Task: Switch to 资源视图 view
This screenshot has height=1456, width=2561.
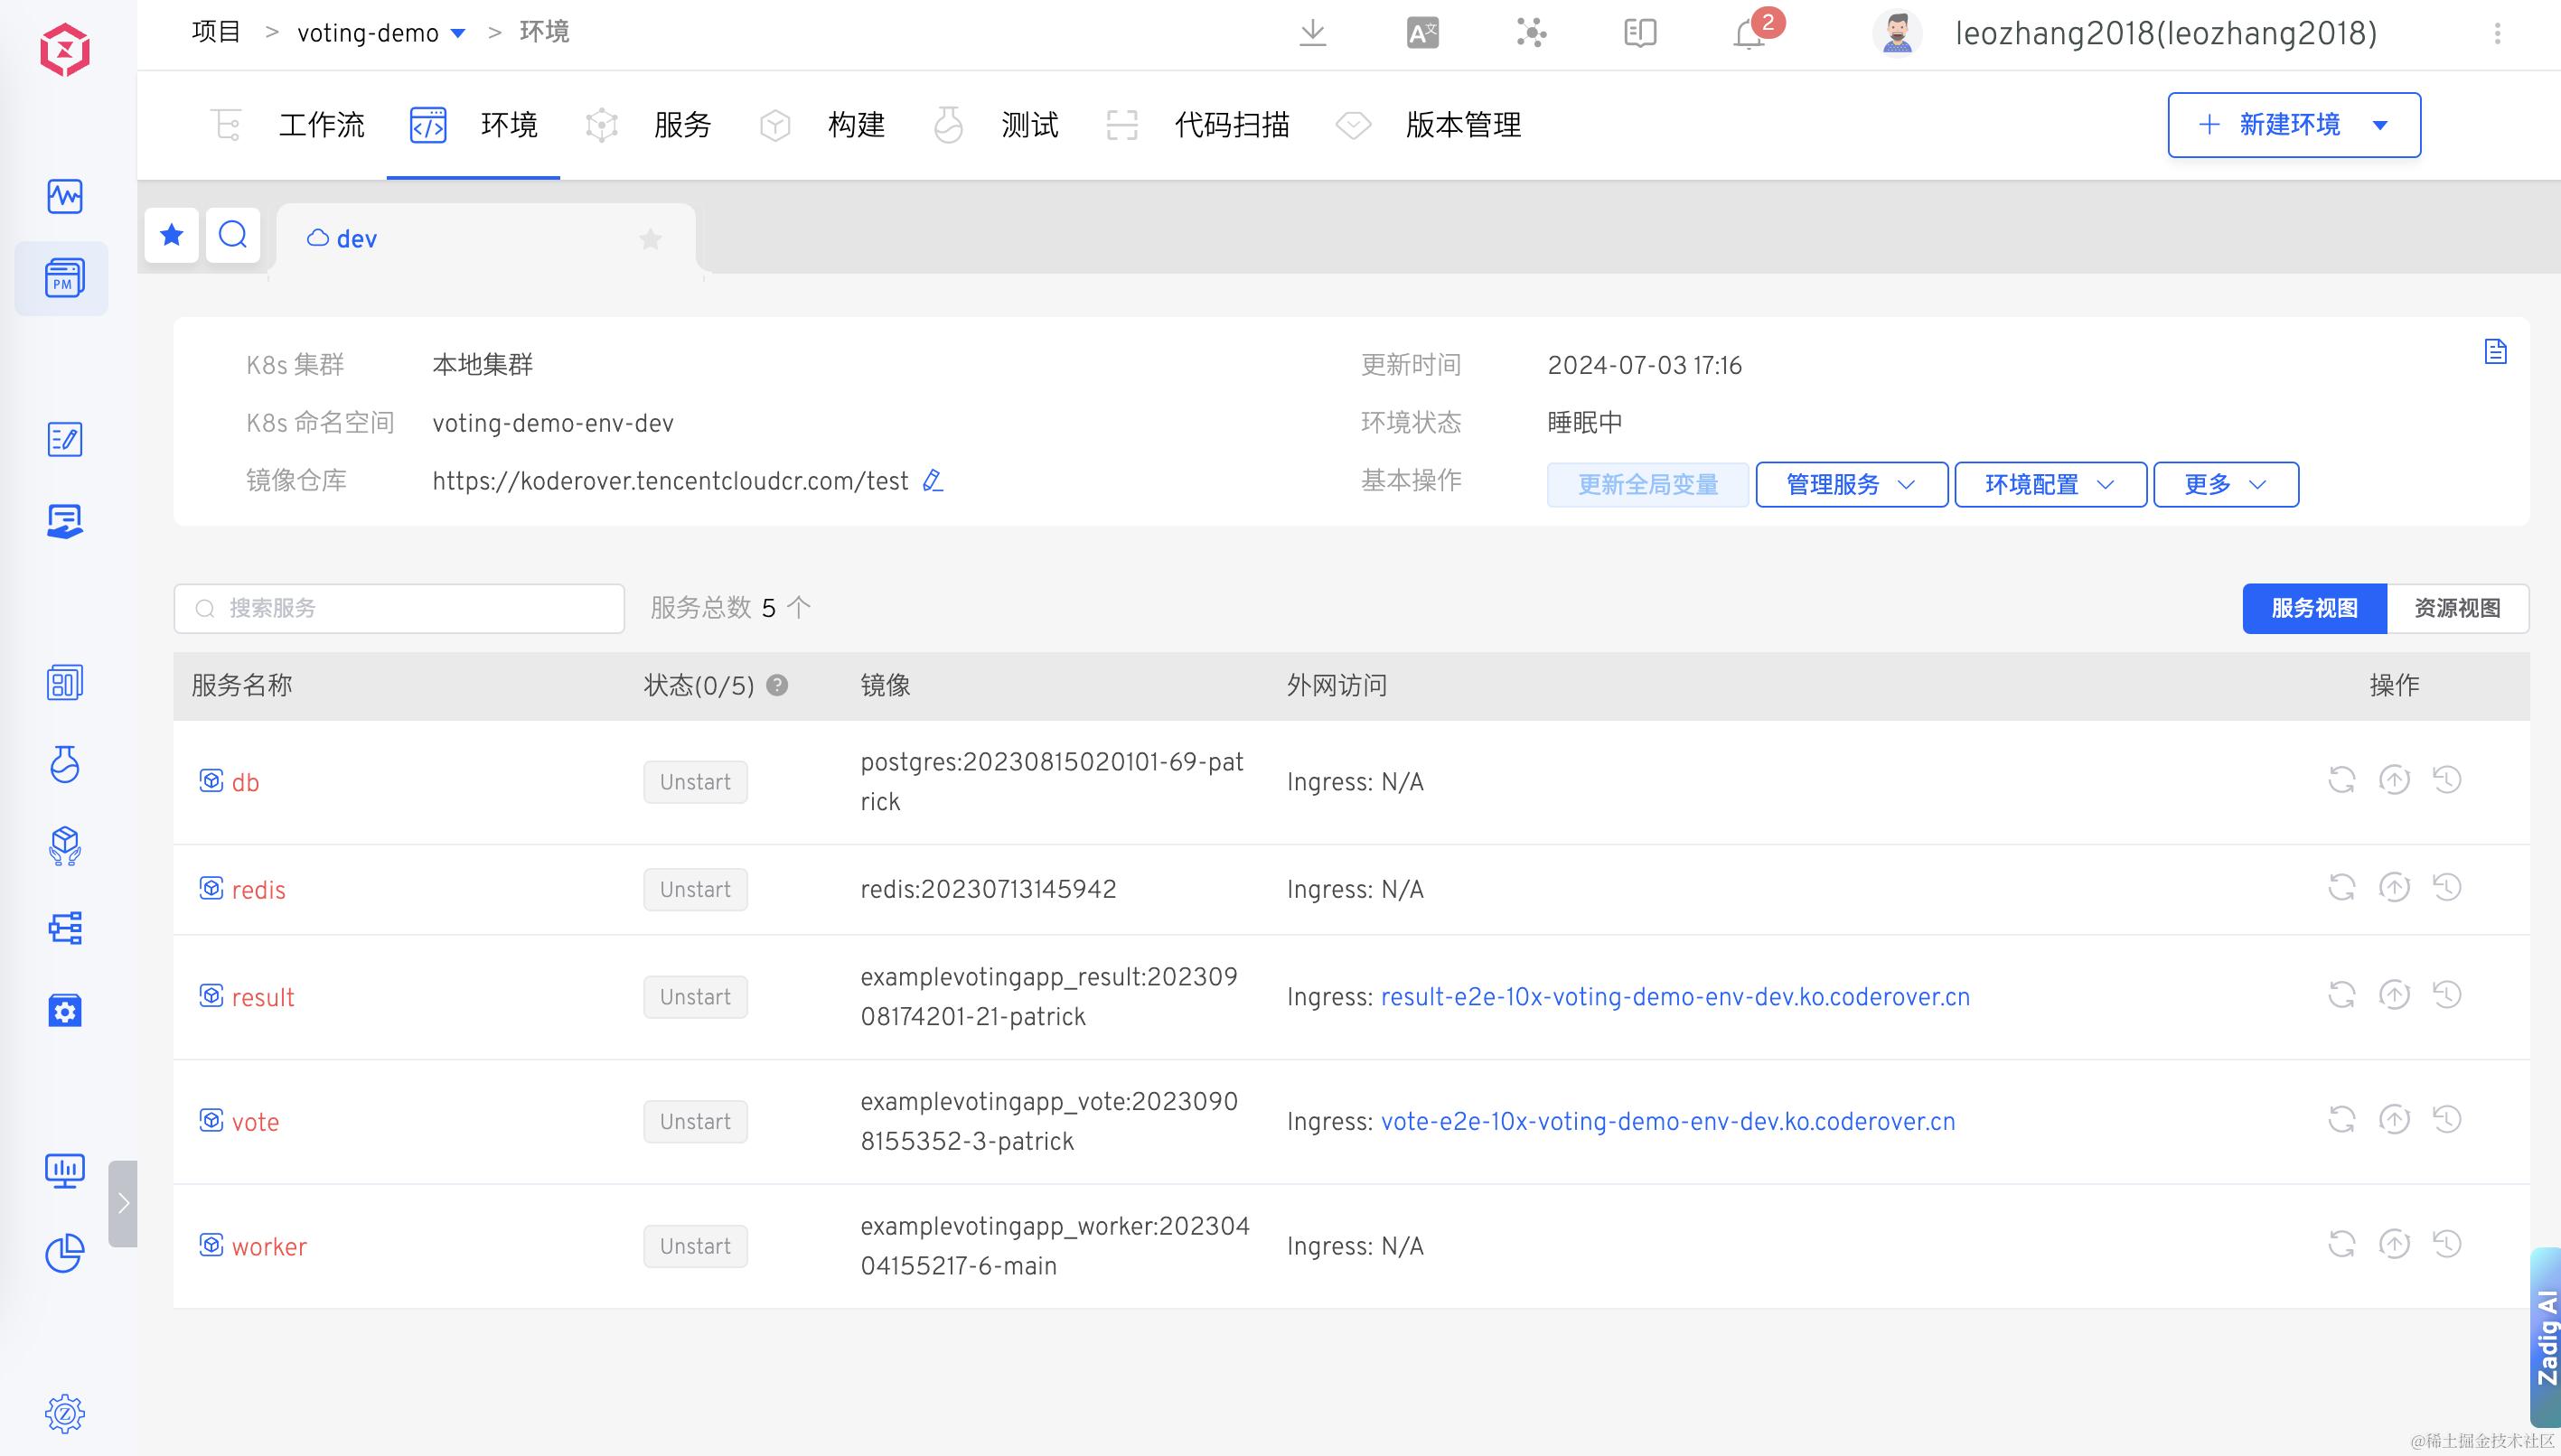Action: [x=2457, y=608]
